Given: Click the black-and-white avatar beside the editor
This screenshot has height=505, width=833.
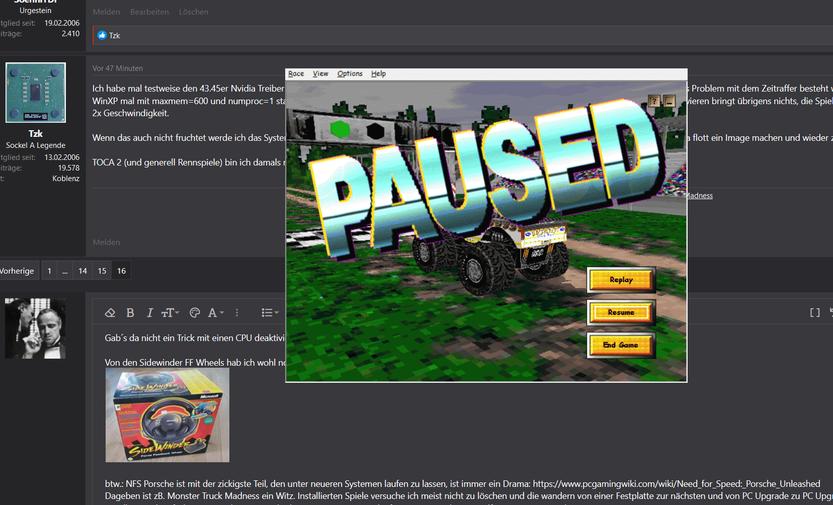Looking at the screenshot, I should point(35,328).
